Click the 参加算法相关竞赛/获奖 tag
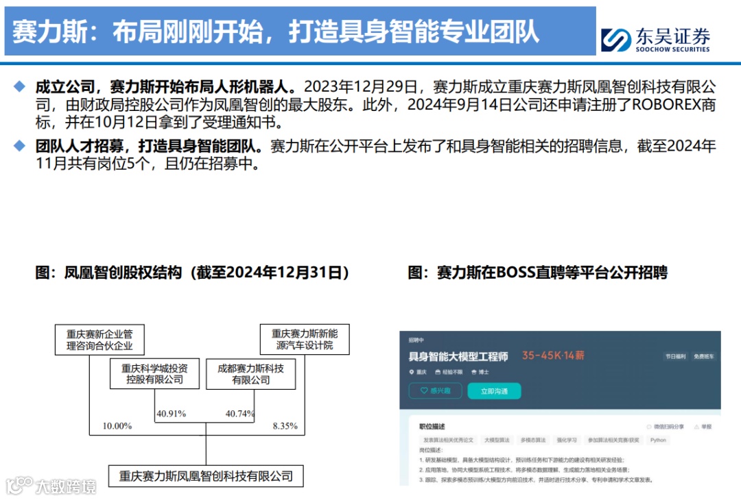This screenshot has width=741, height=500. (613, 440)
